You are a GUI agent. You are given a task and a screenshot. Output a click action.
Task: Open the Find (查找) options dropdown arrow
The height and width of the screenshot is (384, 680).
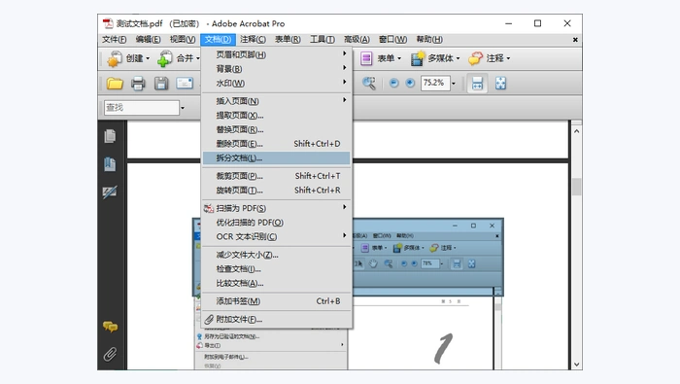point(183,108)
